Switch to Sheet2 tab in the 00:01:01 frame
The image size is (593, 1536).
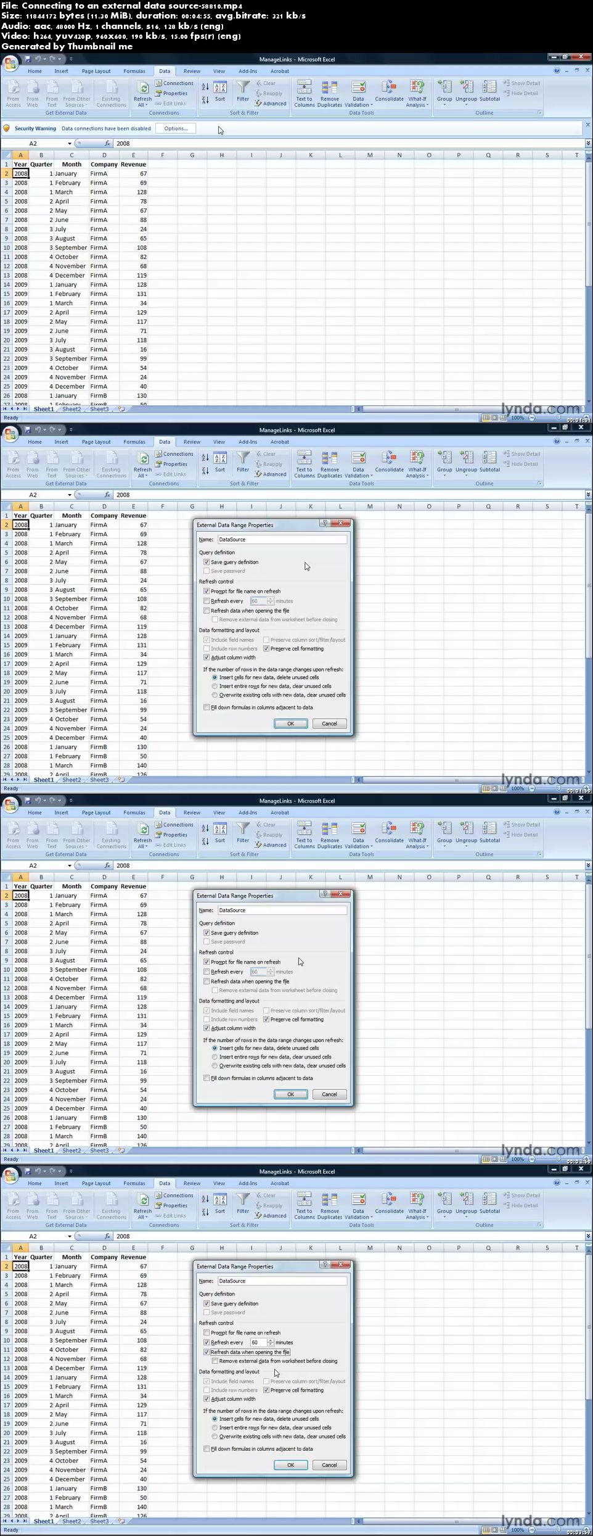click(x=72, y=409)
